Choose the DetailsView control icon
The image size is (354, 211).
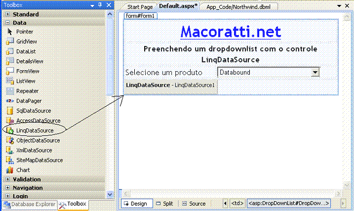click(x=10, y=61)
